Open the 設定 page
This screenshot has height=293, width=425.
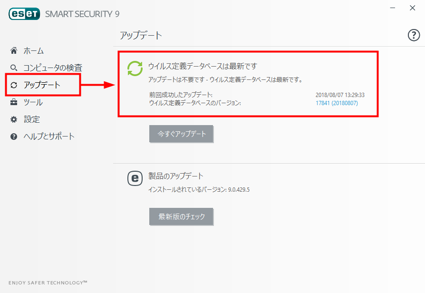[x=32, y=119]
